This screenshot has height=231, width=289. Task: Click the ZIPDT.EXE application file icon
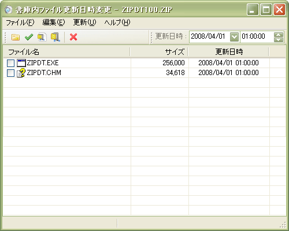tap(21, 63)
